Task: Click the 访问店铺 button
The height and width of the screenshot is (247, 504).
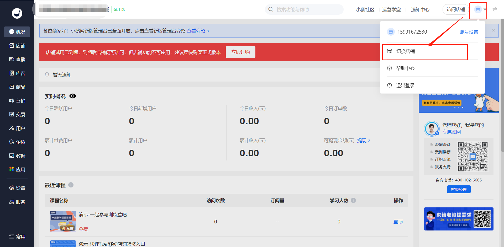Action: [456, 9]
